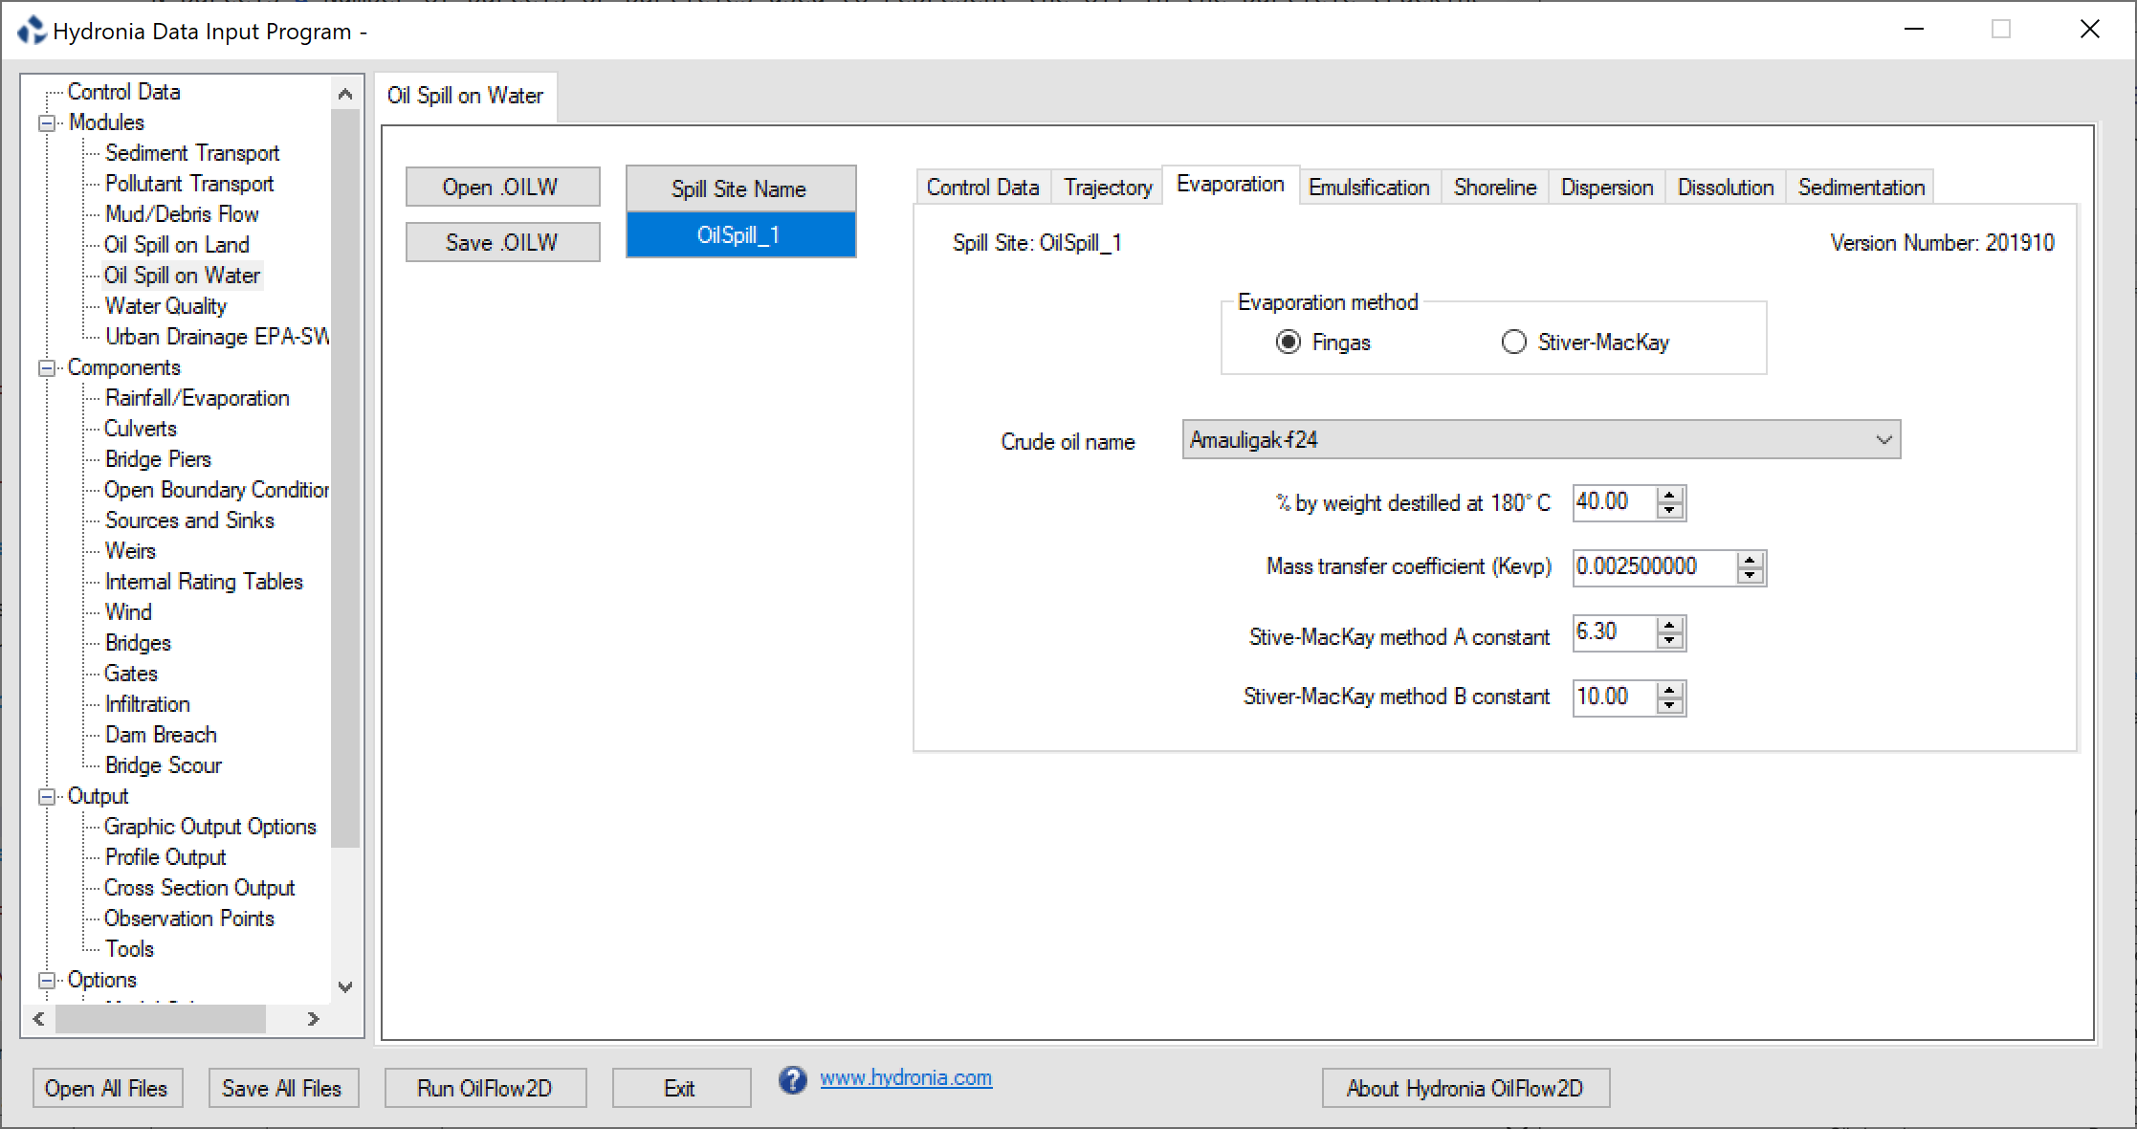Collapse the Modules tree node

tap(46, 123)
